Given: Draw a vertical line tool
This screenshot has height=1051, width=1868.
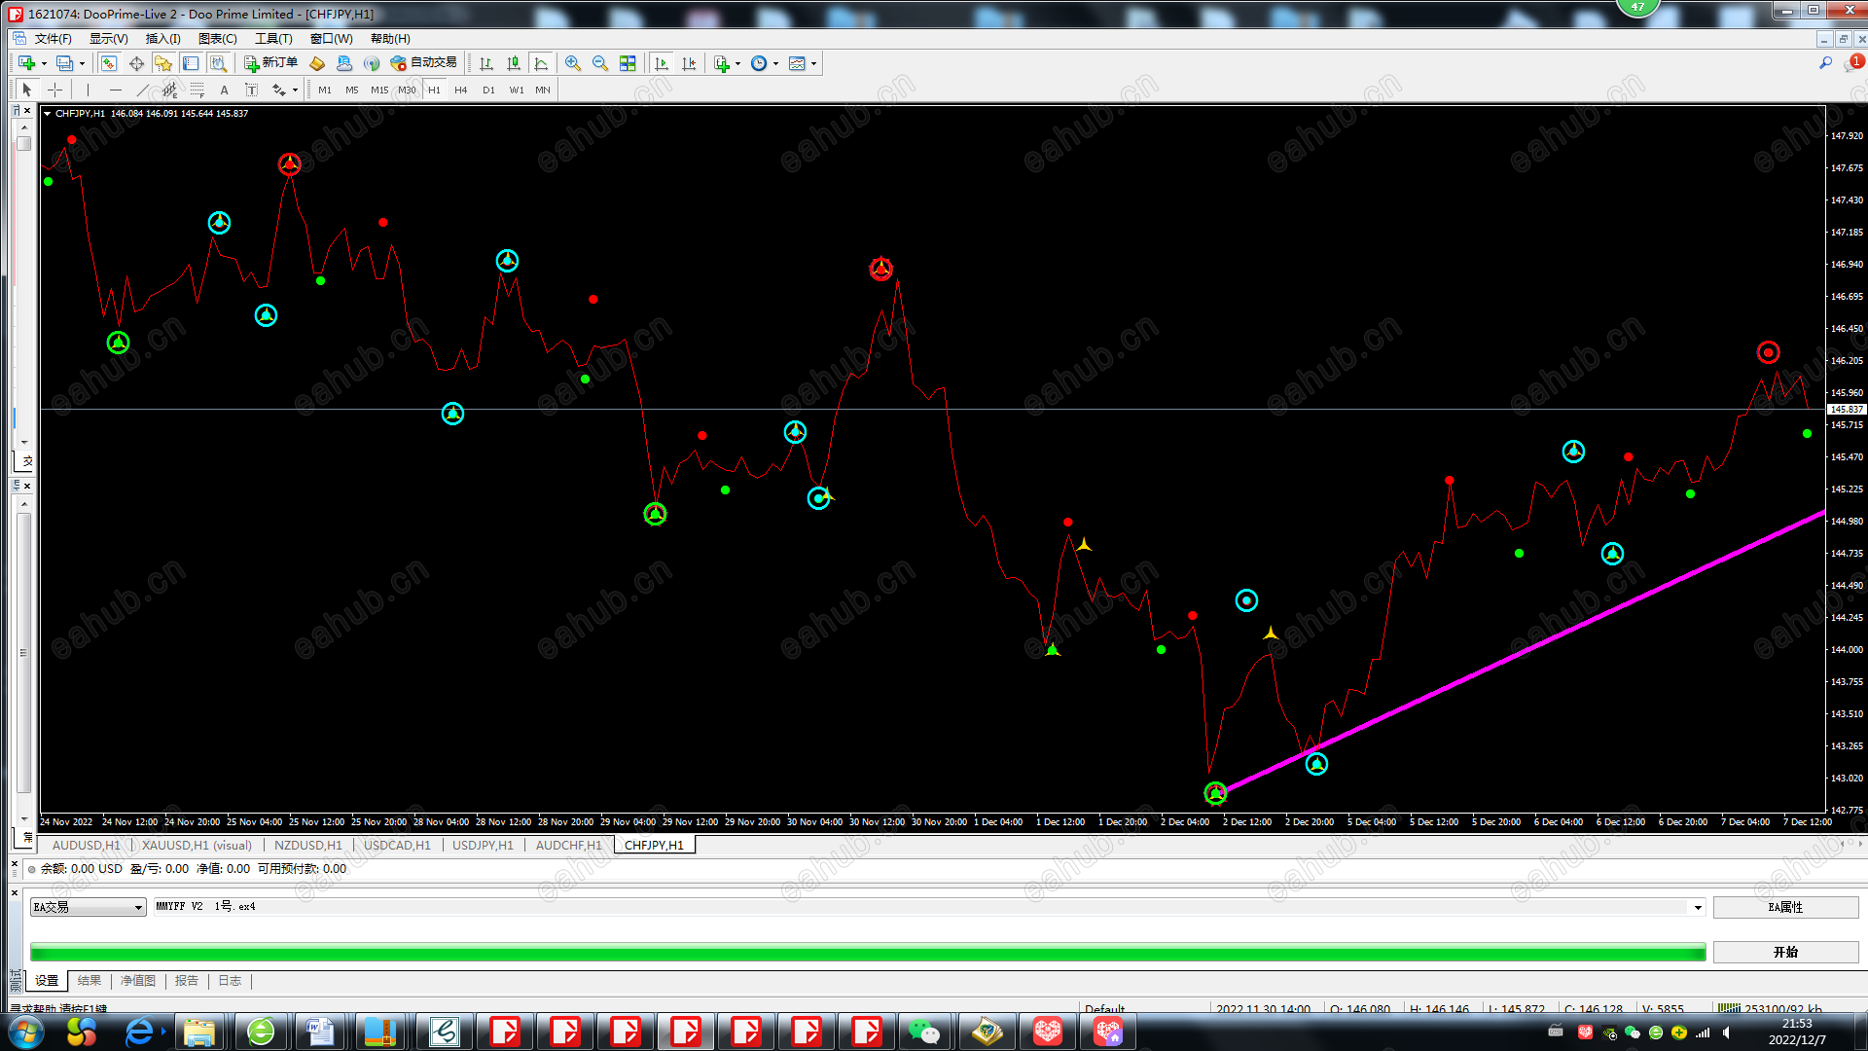Looking at the screenshot, I should [88, 90].
